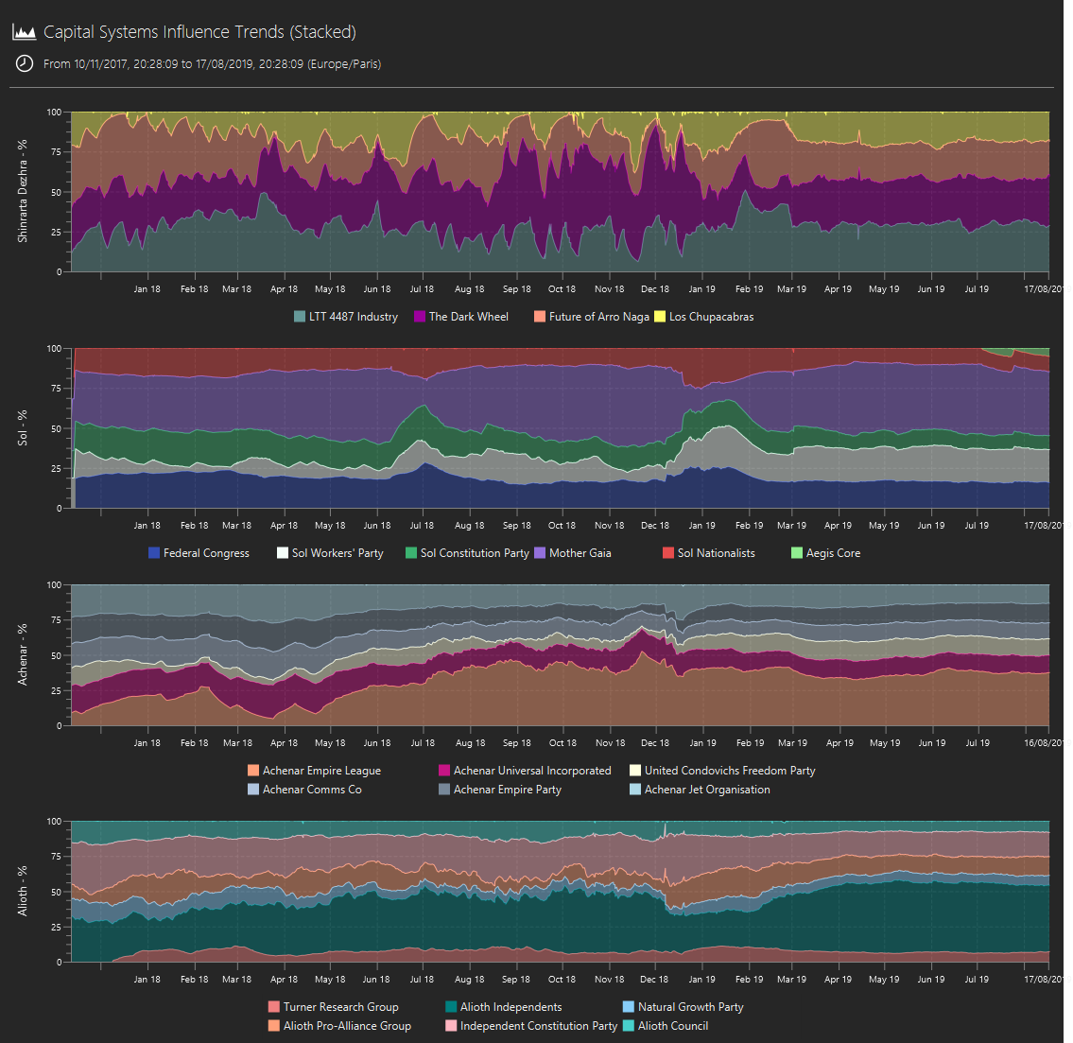
Task: Click the Aegis Core legend label
Action: pyautogui.click(x=834, y=553)
